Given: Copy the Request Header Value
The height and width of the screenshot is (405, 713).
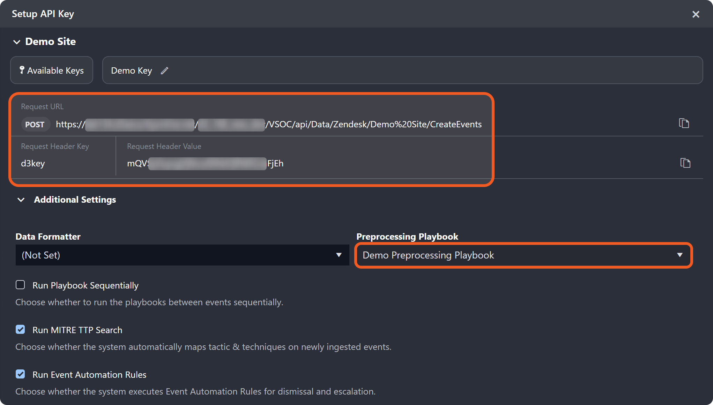Looking at the screenshot, I should coord(685,163).
